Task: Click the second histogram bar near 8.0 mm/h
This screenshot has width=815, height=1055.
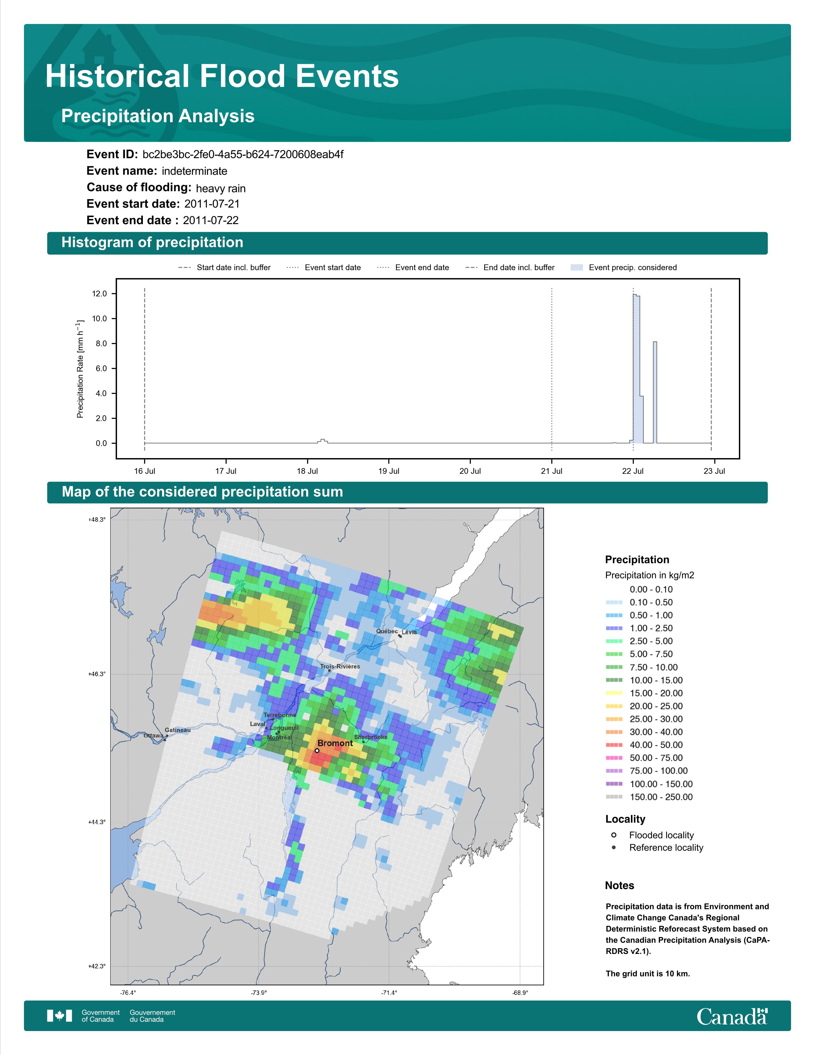Action: coord(655,392)
